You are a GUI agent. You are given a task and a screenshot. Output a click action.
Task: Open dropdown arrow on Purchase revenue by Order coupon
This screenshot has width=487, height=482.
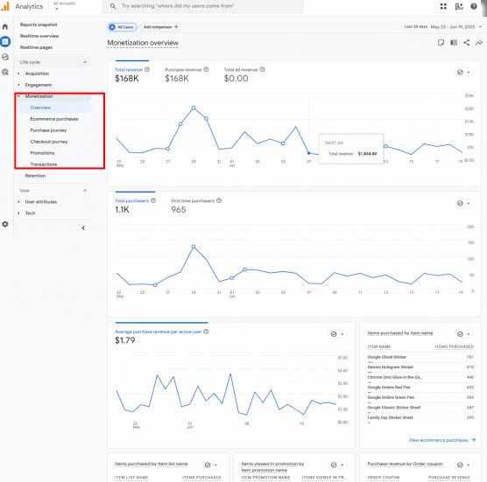click(469, 465)
